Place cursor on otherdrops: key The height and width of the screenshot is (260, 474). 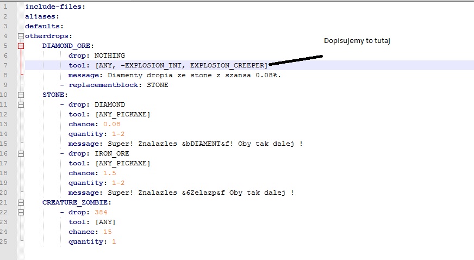point(49,36)
